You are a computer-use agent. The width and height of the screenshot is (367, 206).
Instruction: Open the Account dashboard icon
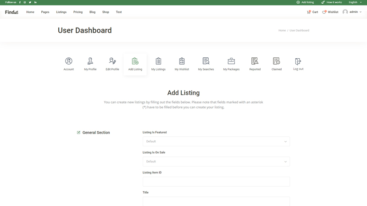pos(68,61)
